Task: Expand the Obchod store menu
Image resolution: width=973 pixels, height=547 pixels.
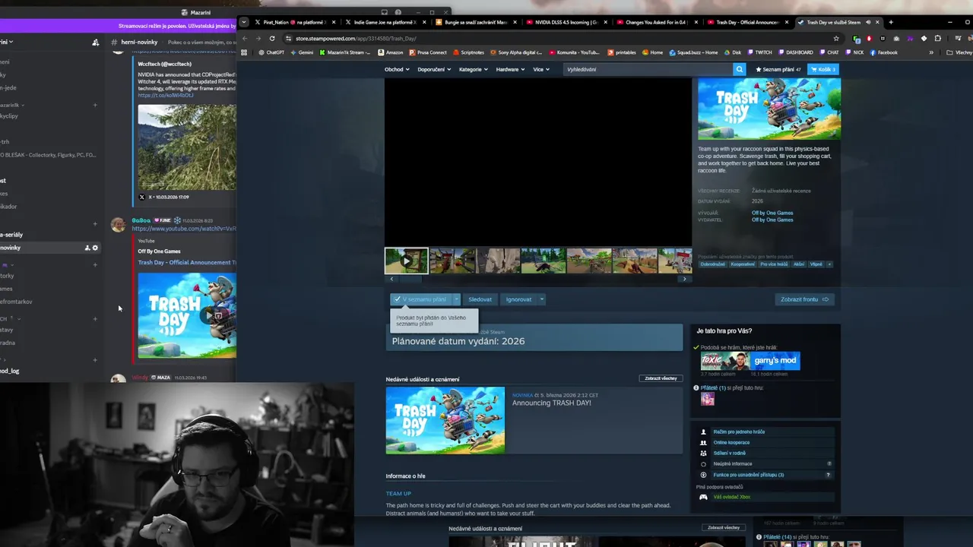Action: tap(397, 69)
